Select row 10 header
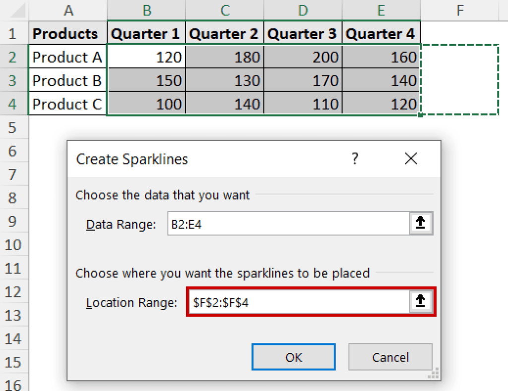This screenshot has width=508, height=391. tap(13, 245)
